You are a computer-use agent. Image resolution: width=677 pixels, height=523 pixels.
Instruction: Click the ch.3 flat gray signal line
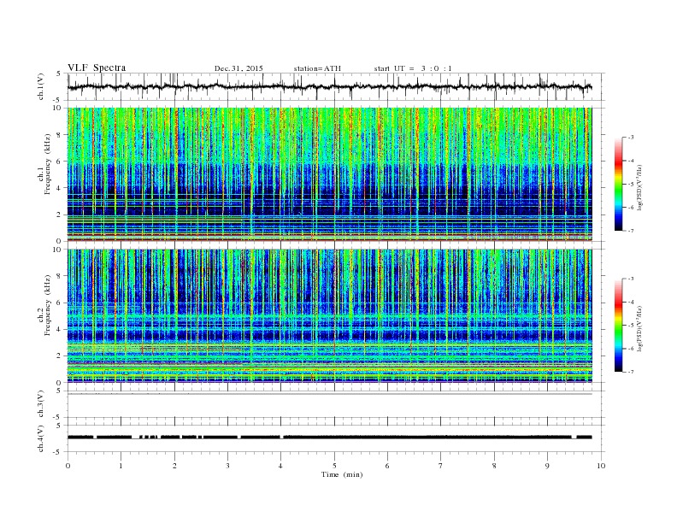[329, 394]
